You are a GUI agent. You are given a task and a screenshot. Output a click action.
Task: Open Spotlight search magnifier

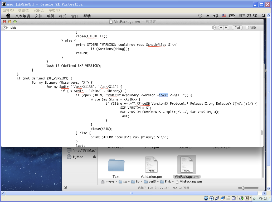264,16
